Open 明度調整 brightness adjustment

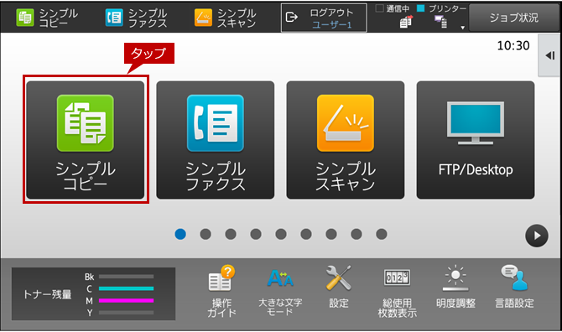[455, 288]
